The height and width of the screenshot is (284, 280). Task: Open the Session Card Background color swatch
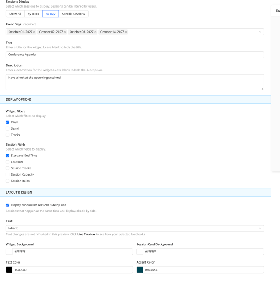tap(140, 252)
